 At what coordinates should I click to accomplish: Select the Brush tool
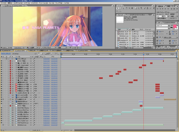pos(145,8)
